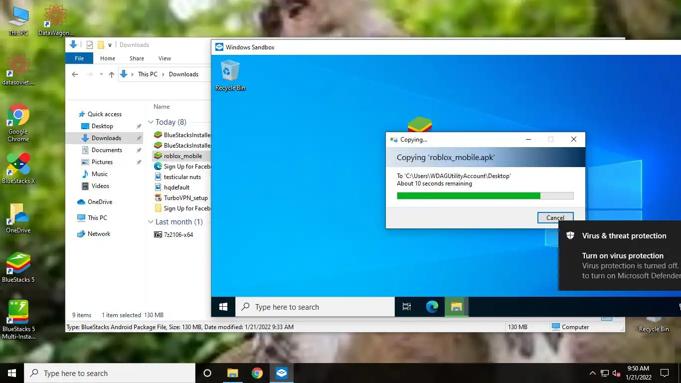Open notification center icon
The image size is (681, 383).
click(664, 373)
